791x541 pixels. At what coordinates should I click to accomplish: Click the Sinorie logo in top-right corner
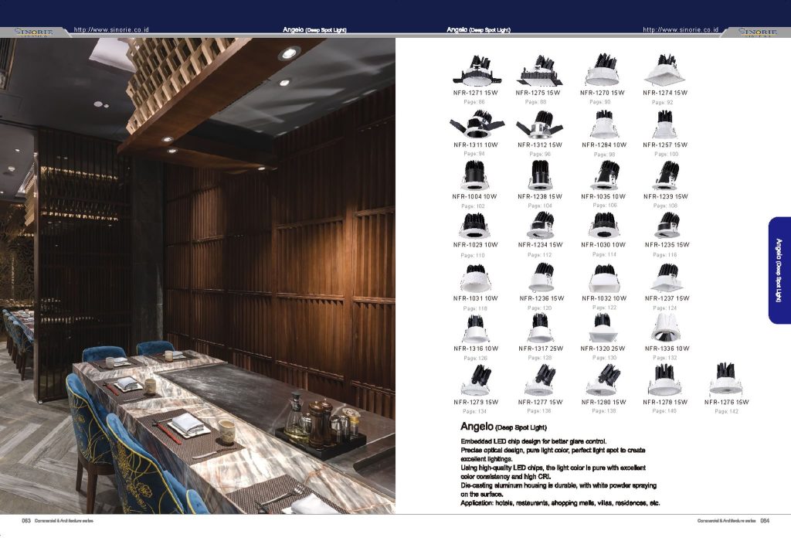tap(758, 32)
